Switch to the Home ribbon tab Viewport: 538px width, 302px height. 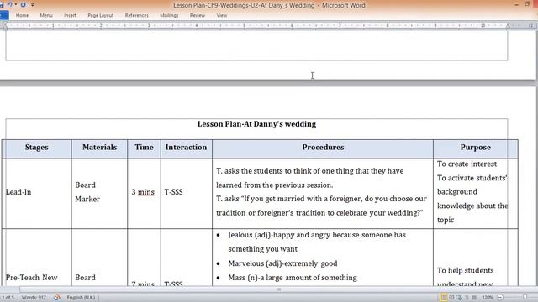[23, 15]
